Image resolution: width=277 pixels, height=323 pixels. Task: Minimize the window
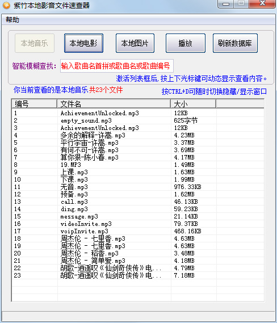coord(226,3)
